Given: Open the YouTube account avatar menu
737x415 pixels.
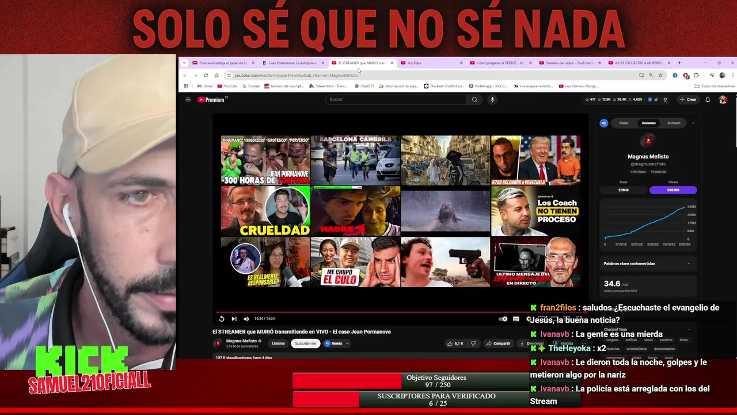Looking at the screenshot, I should 723,100.
